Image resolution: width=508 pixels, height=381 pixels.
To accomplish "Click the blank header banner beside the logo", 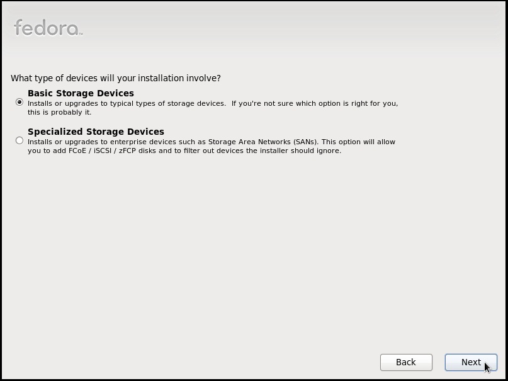I will pyautogui.click(x=291, y=28).
